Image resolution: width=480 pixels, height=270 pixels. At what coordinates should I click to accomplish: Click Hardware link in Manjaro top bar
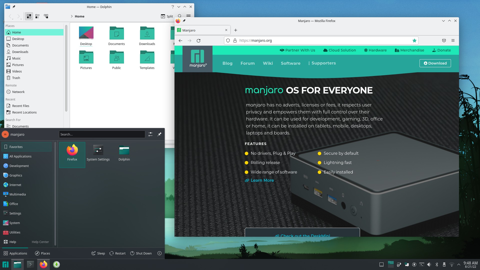(x=375, y=50)
